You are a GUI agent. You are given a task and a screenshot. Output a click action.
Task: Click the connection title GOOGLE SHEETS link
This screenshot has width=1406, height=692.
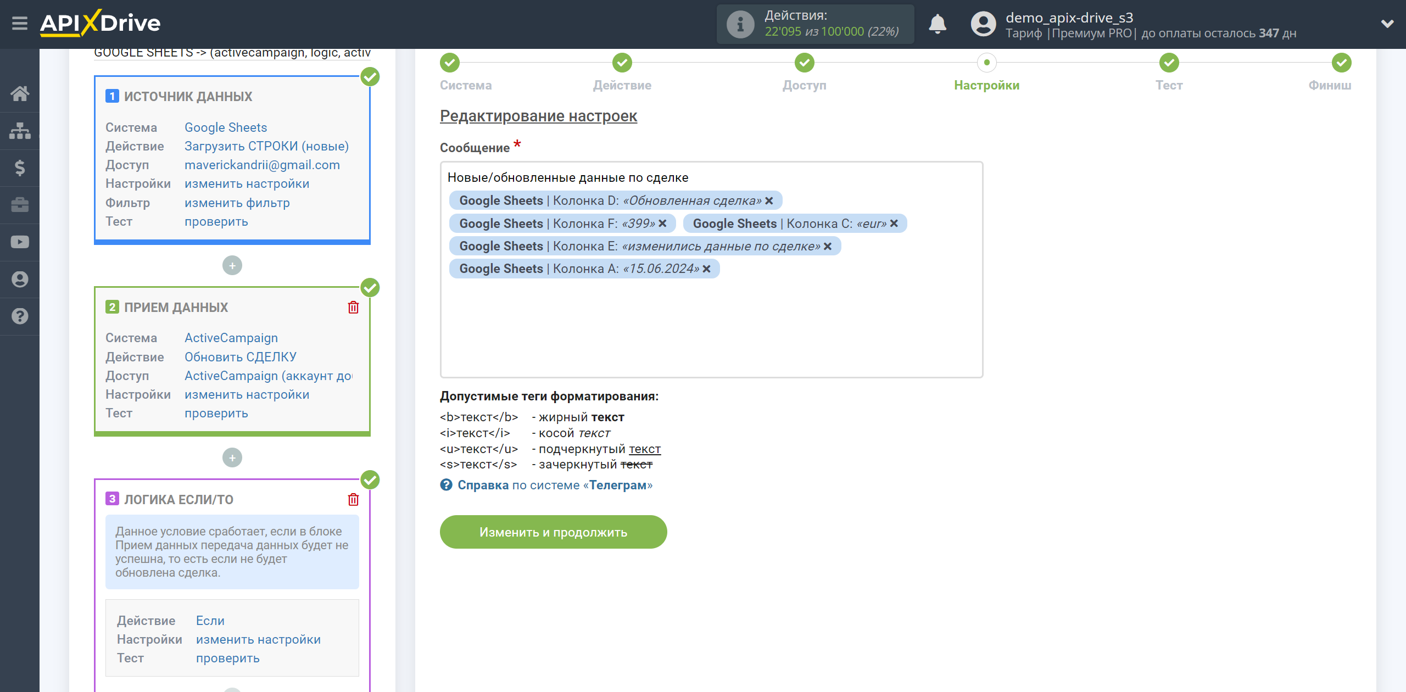tap(232, 53)
